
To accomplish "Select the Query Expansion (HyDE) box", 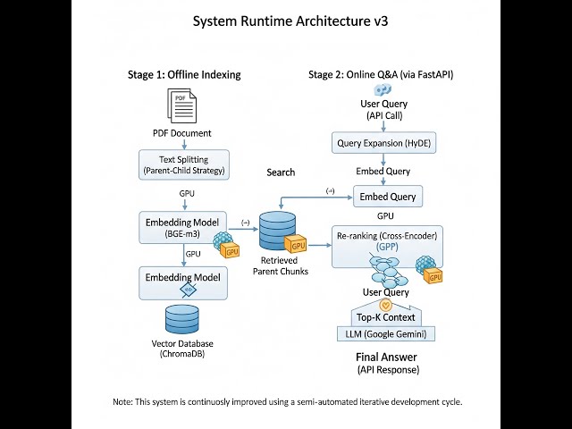I will (383, 143).
